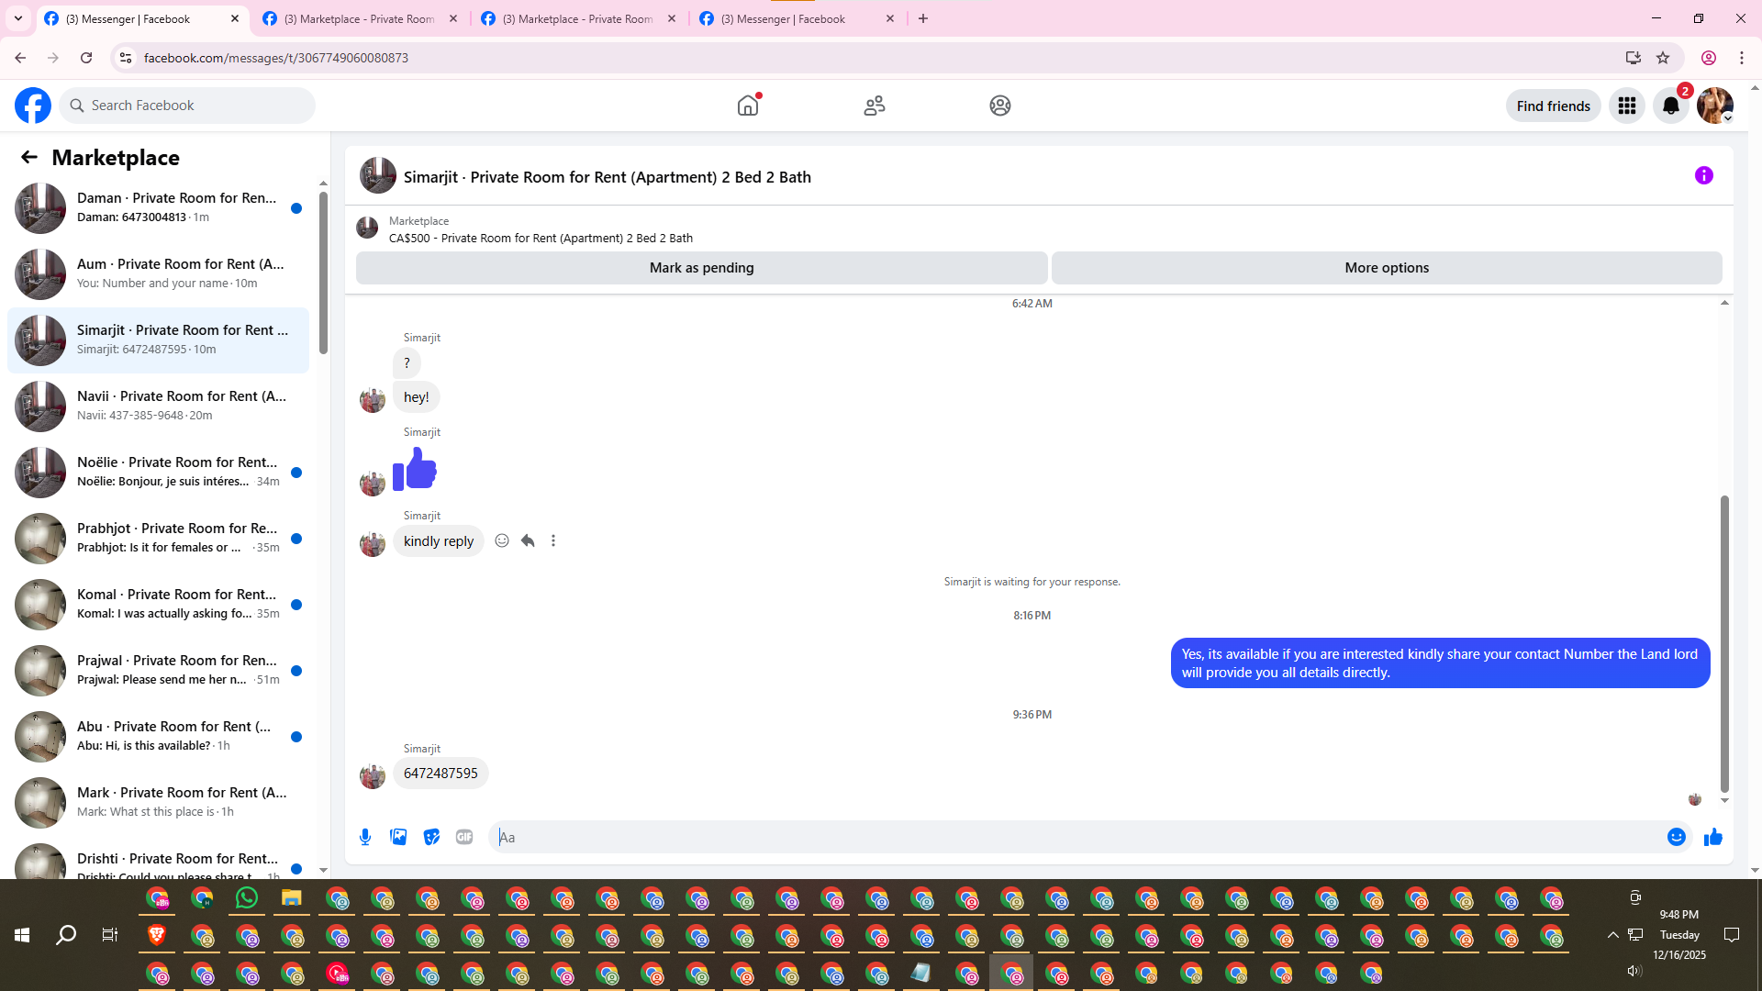Open Chrome menu three dots
Image resolution: width=1762 pixels, height=991 pixels.
coord(1742,58)
